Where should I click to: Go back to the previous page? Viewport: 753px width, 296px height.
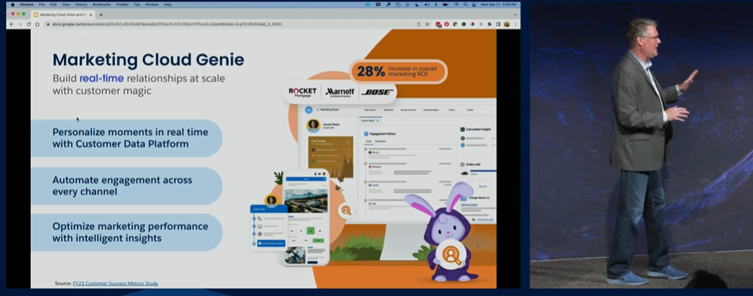coord(12,24)
